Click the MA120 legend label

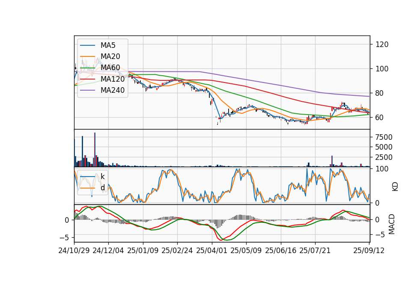[x=113, y=79]
